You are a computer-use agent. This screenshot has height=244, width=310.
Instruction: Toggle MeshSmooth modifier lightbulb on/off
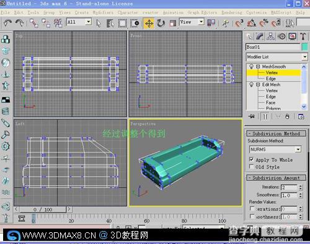point(251,67)
